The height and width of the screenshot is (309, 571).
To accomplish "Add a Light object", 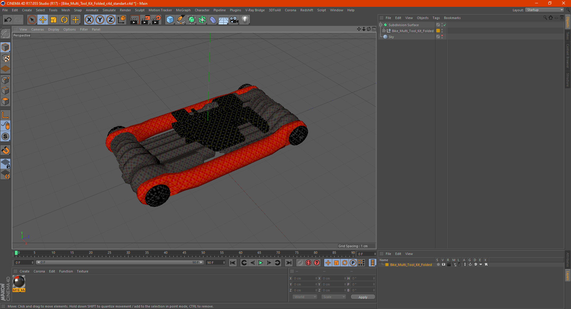I will point(245,20).
